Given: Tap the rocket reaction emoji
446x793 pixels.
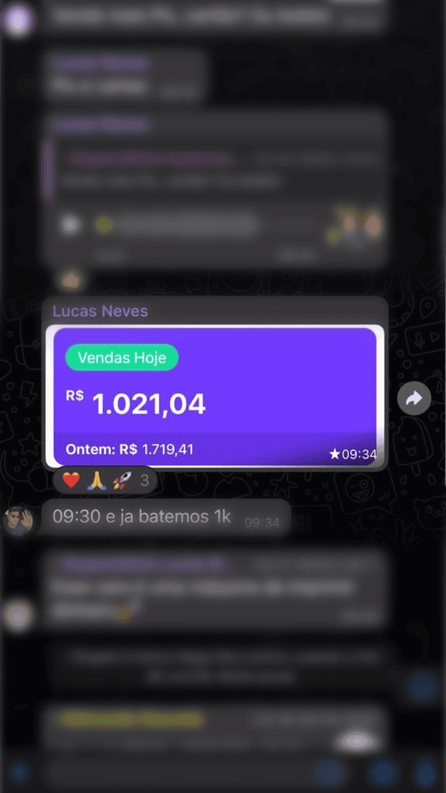Looking at the screenshot, I should click(122, 480).
